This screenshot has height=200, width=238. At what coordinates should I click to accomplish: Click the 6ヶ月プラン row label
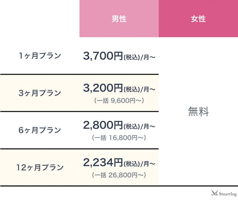pos(40,130)
